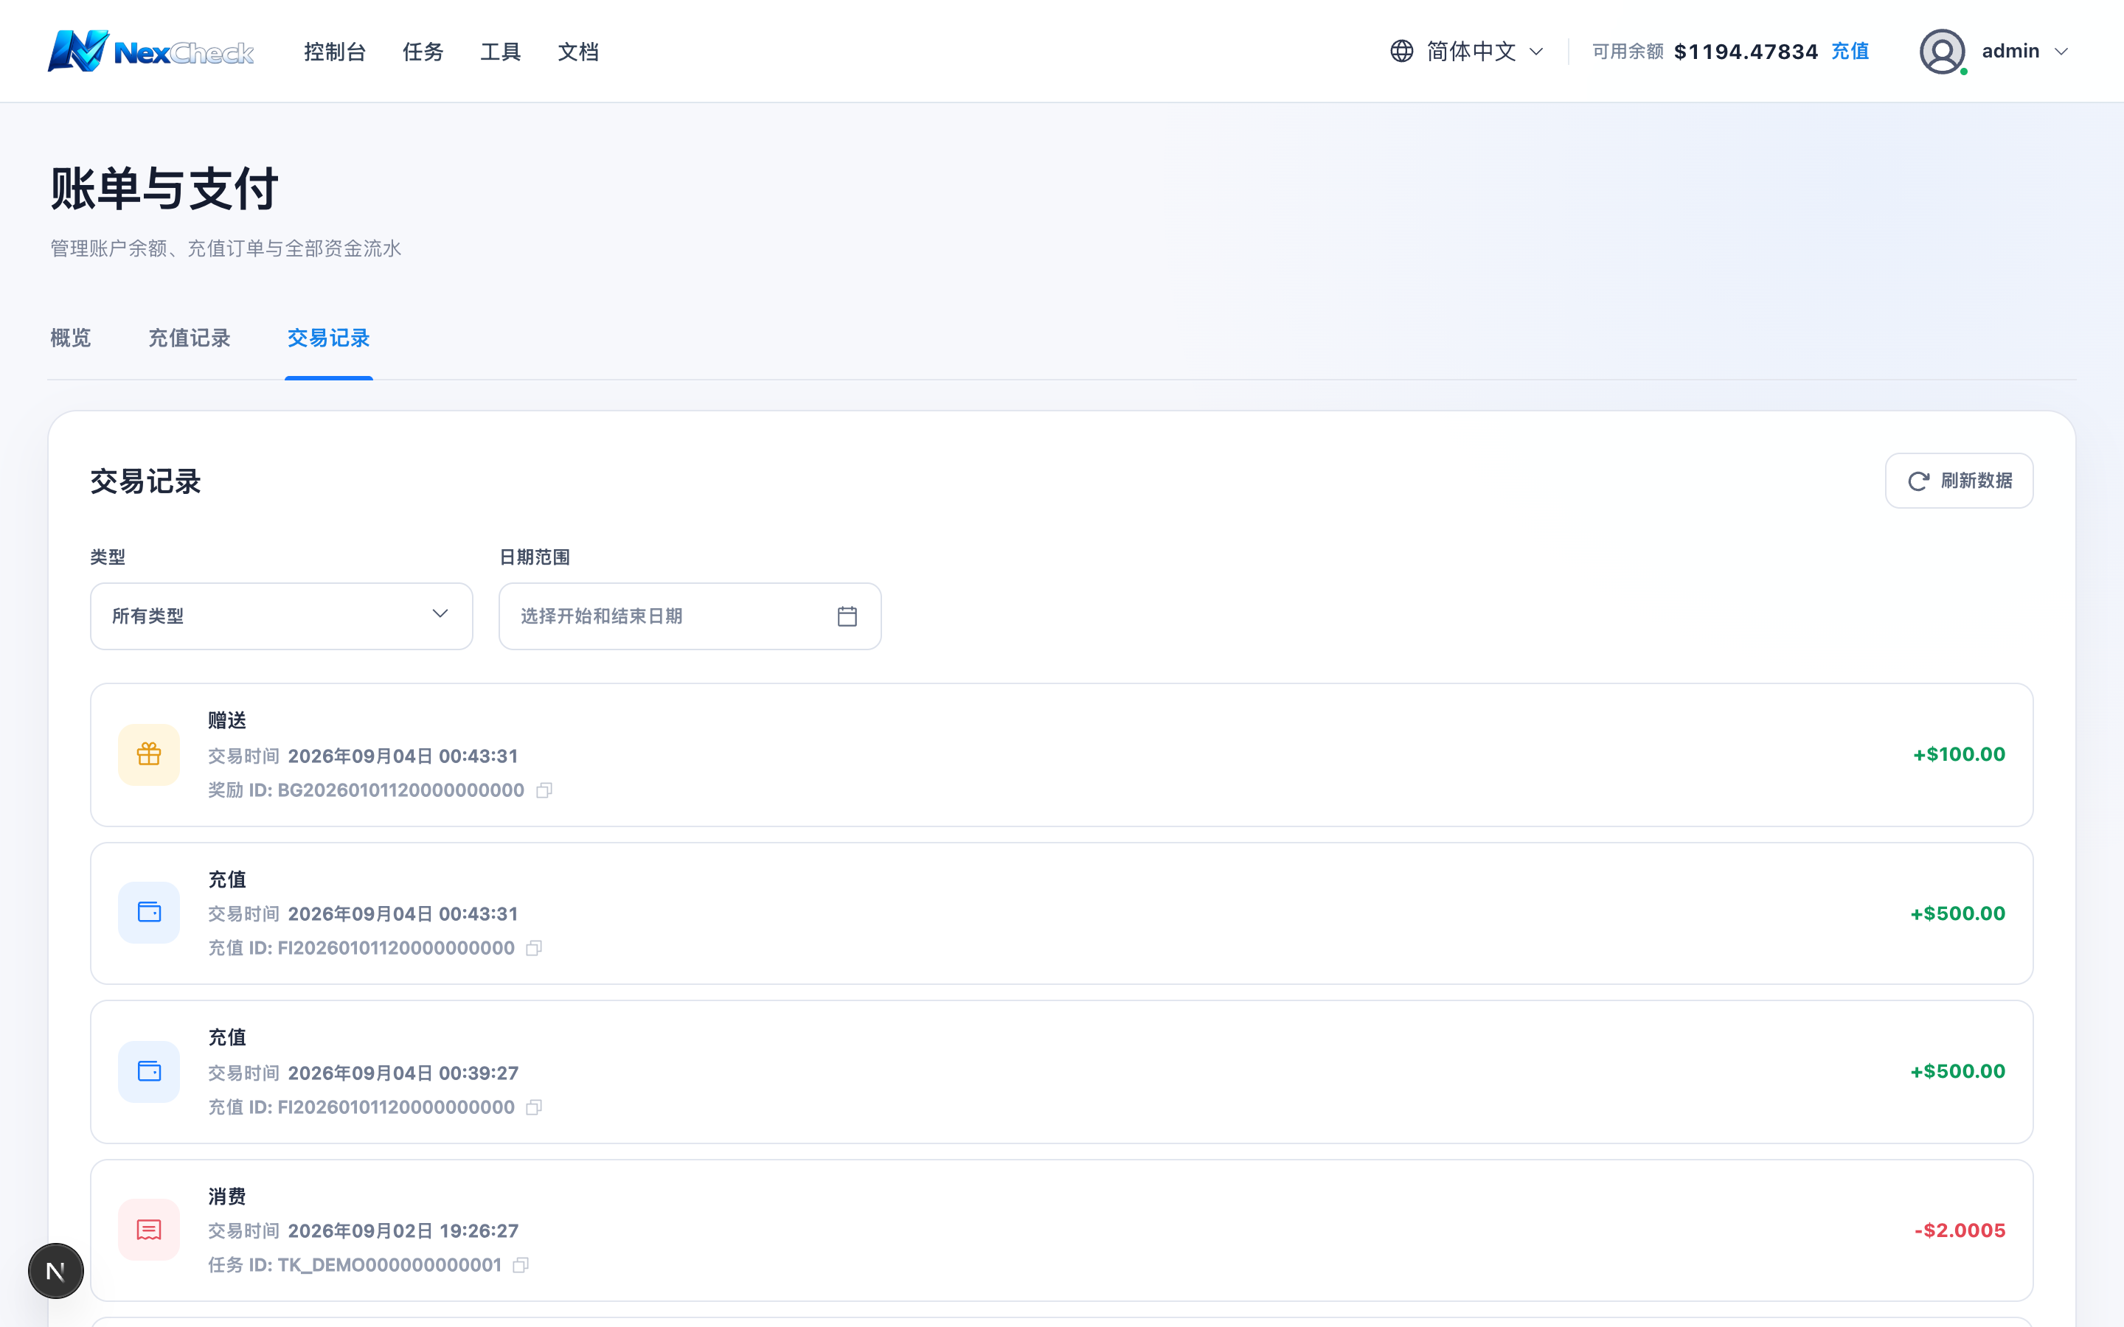2124x1327 pixels.
Task: Click the 赠送 record title
Action: (x=227, y=720)
